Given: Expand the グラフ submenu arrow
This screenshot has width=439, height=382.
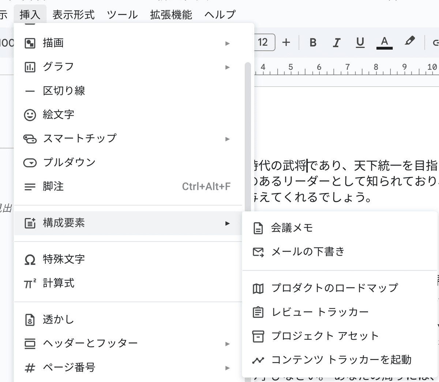Looking at the screenshot, I should [x=228, y=67].
